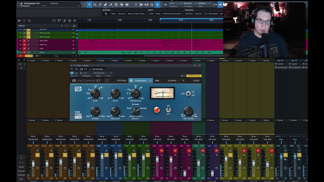Mute the Keys track

(24, 49)
